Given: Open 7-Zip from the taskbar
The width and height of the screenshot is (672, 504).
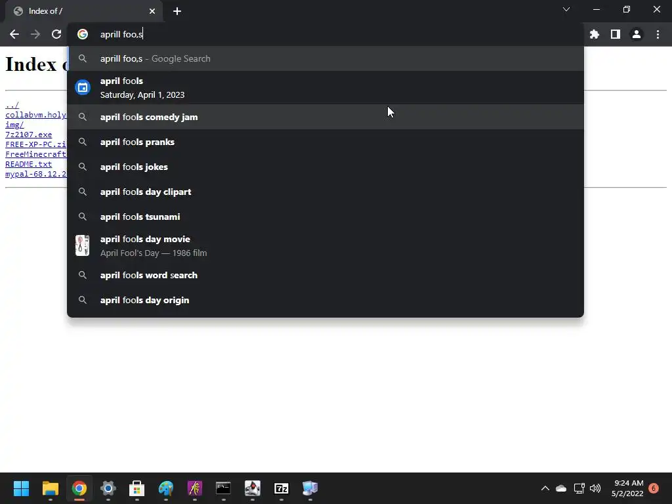Looking at the screenshot, I should click(x=281, y=488).
